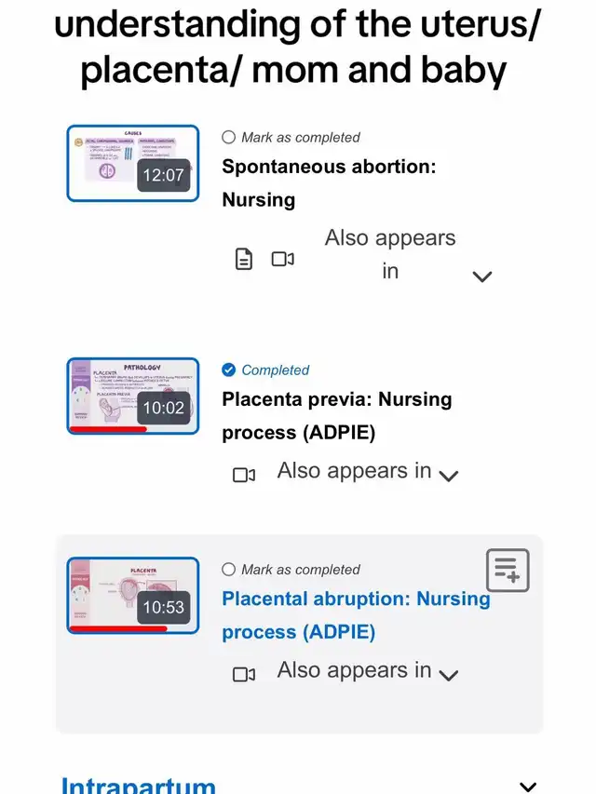
Task: Expand the Intrapartum section chevron
Action: coord(528,787)
